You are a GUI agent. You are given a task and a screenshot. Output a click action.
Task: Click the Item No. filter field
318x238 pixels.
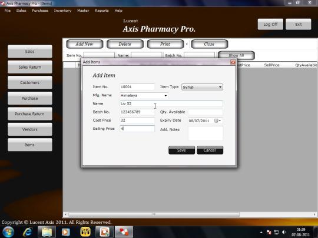point(99,55)
